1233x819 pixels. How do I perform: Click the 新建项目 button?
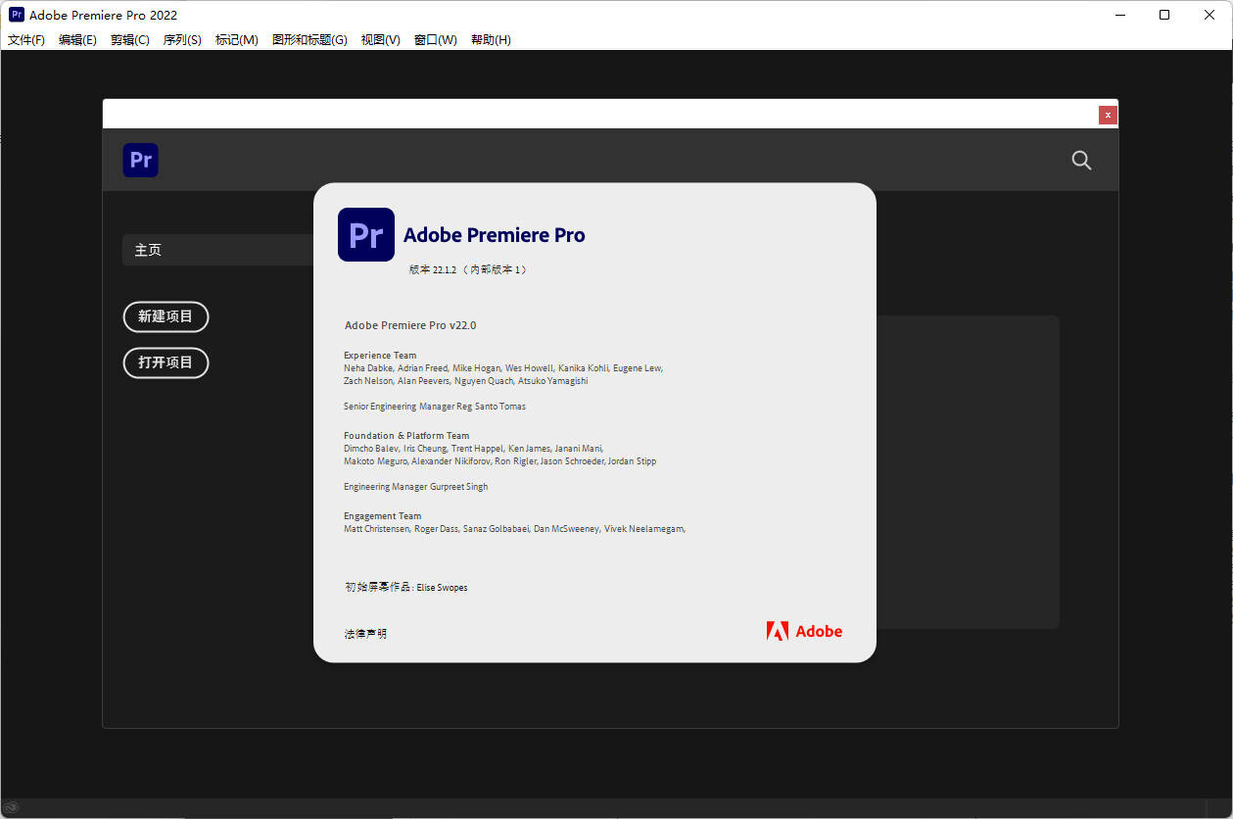[166, 316]
